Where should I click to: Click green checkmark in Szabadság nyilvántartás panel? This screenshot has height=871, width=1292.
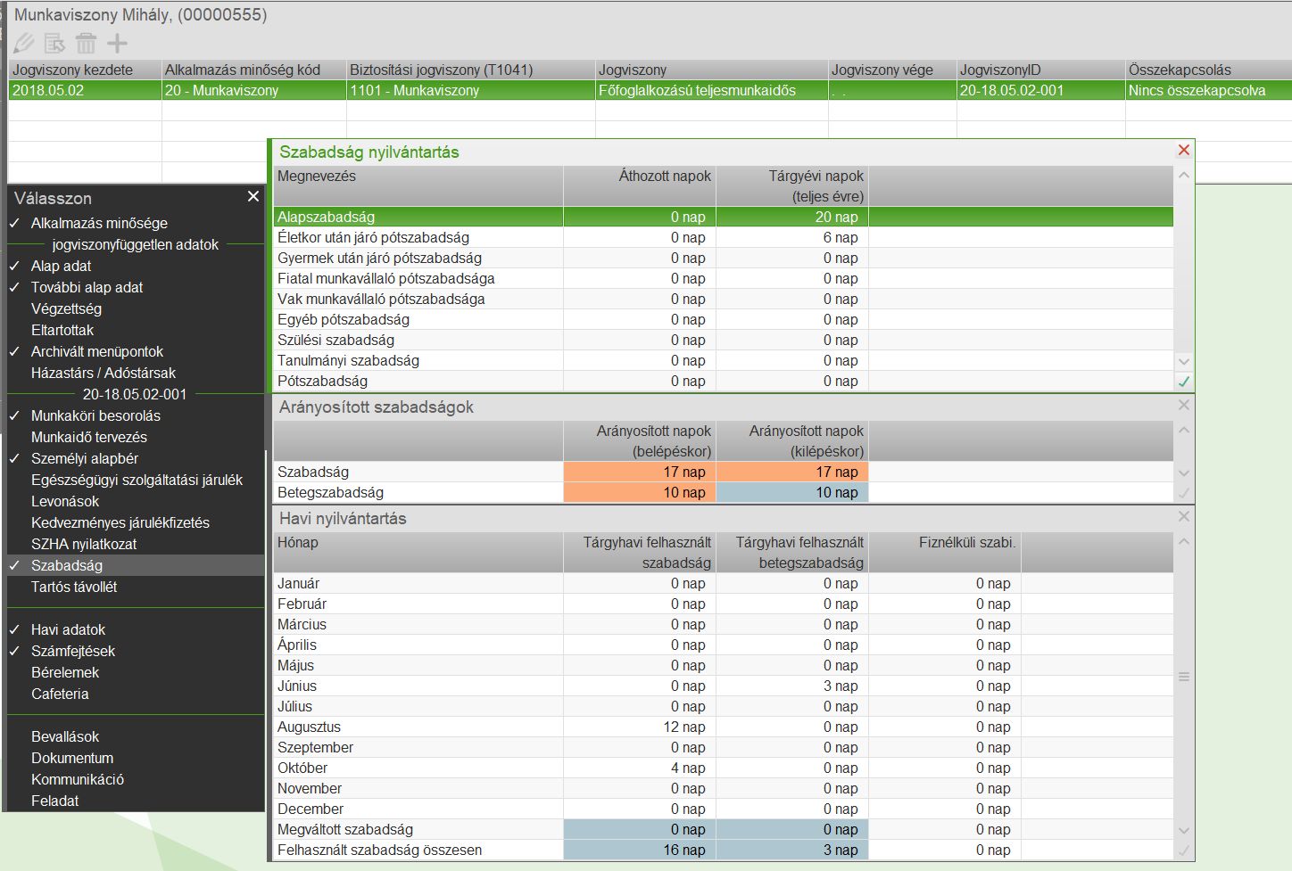(x=1184, y=382)
